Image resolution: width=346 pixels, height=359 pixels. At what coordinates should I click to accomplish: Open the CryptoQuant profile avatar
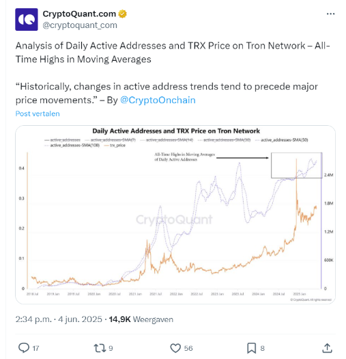tap(27, 19)
